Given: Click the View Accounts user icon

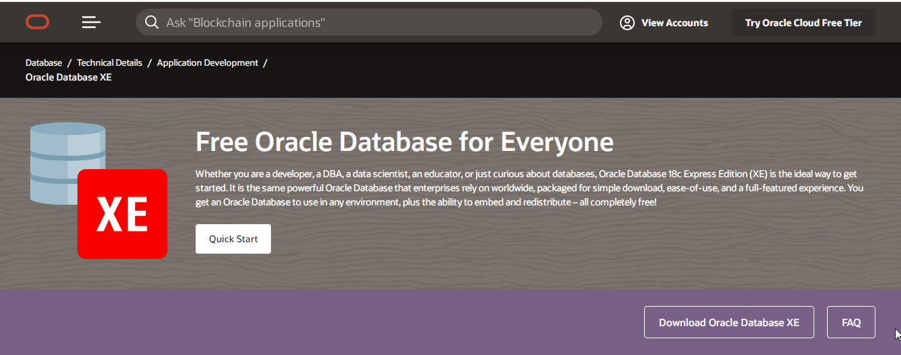Looking at the screenshot, I should pyautogui.click(x=627, y=23).
